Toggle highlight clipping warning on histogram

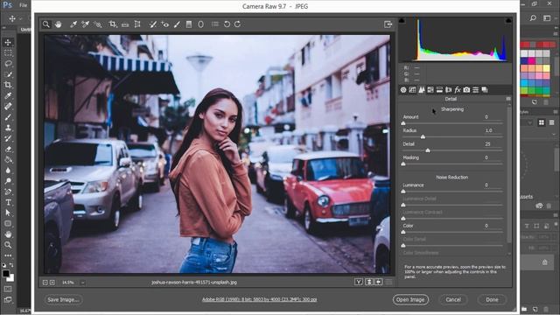[x=508, y=21]
